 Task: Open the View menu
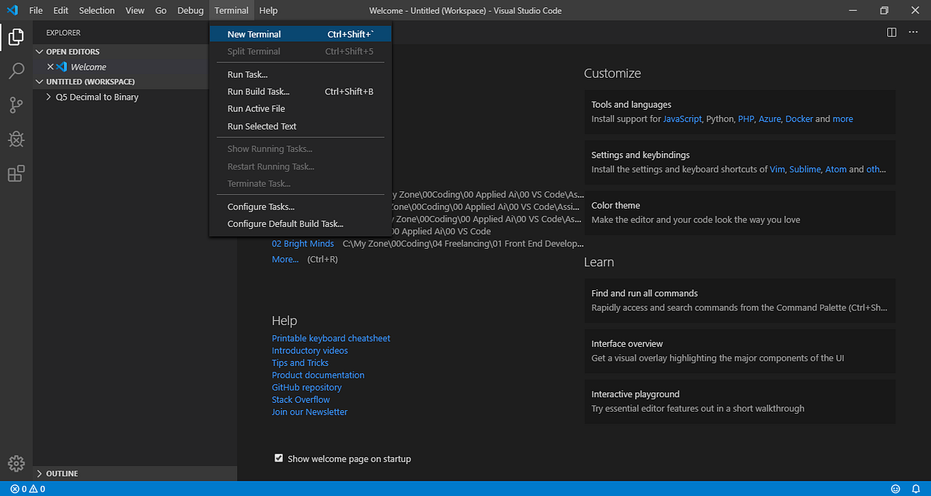point(135,10)
